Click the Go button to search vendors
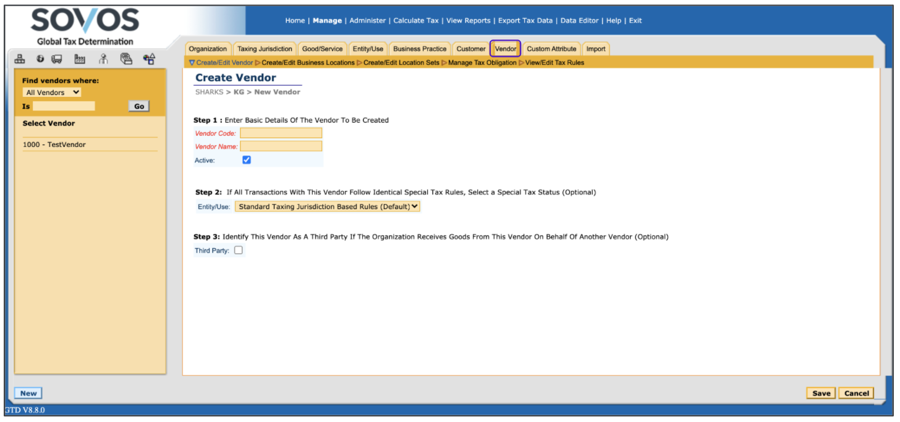The image size is (900, 422). [139, 106]
